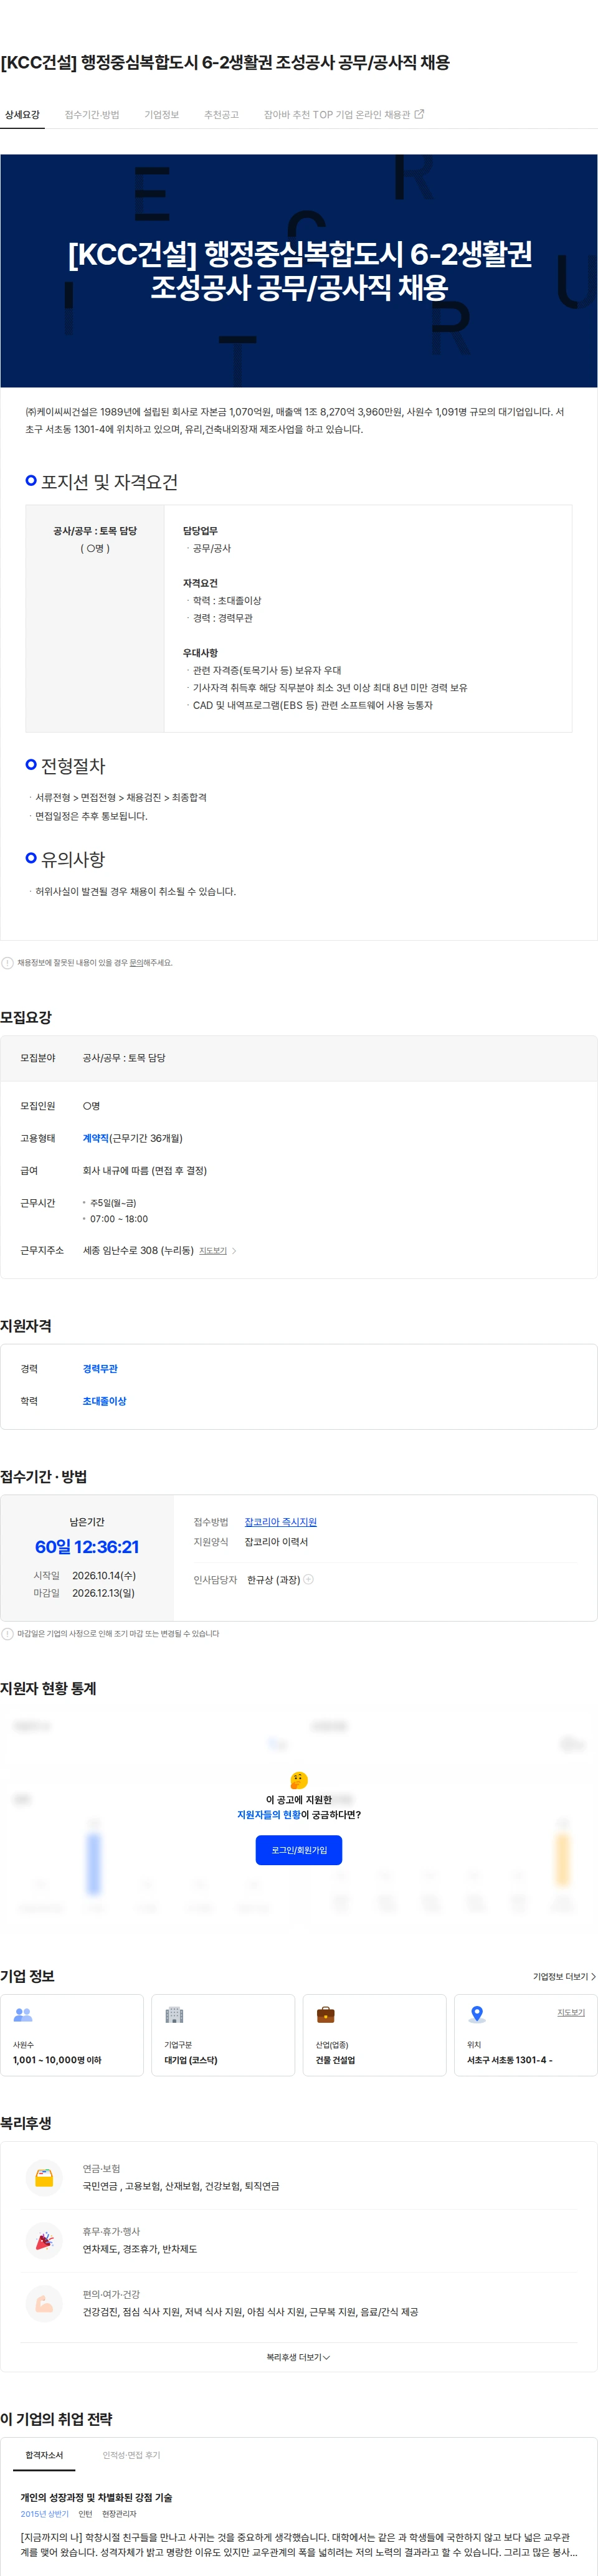This screenshot has width=598, height=2576.
Task: Open the 기업정보 tab
Action: [161, 115]
